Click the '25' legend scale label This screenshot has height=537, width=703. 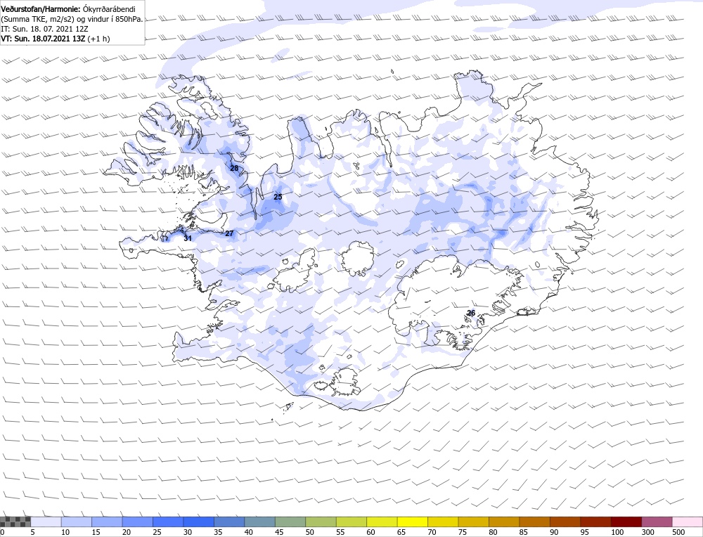coord(157,532)
